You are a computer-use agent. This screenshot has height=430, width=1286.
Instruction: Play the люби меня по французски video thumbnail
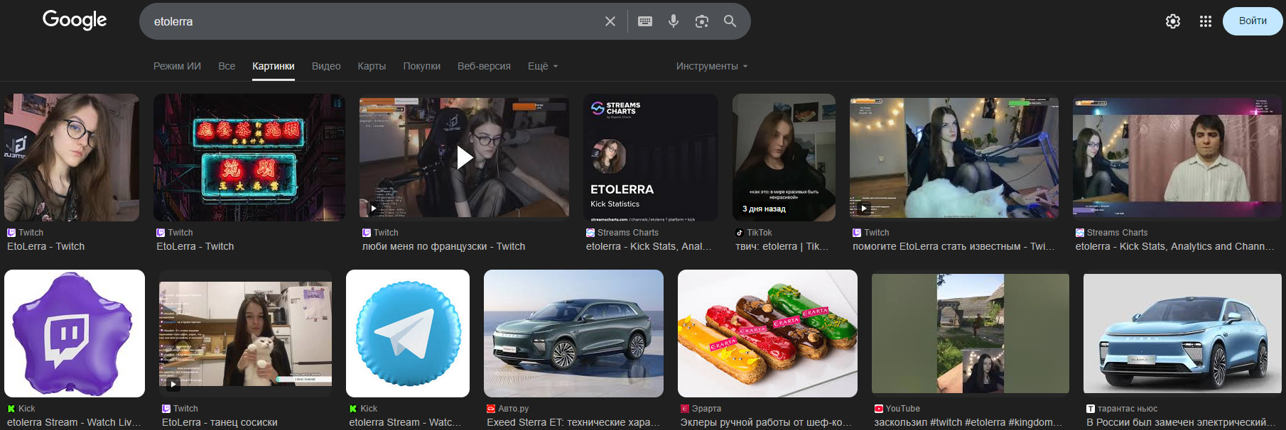pyautogui.click(x=464, y=158)
